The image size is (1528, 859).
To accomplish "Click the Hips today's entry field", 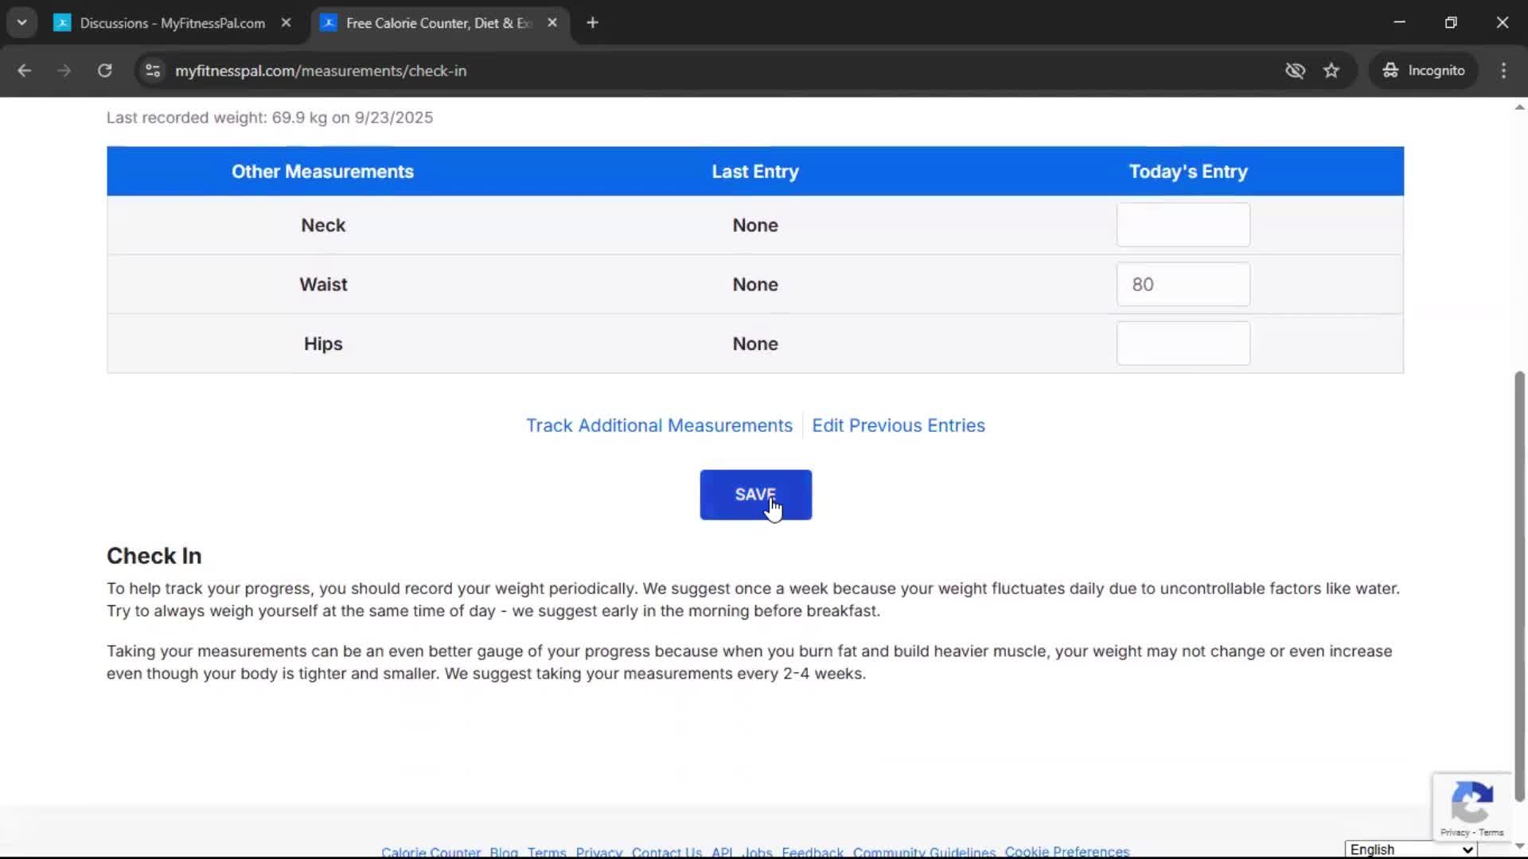I will tap(1183, 344).
